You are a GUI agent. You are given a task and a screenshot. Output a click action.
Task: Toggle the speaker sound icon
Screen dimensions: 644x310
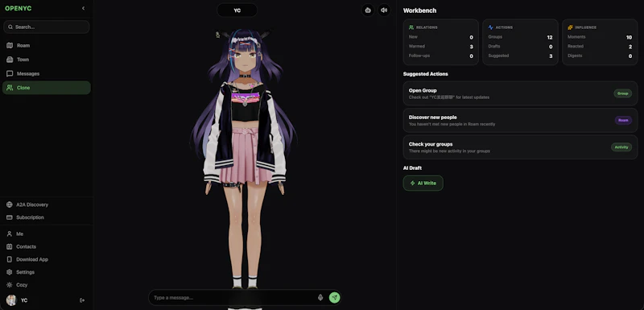[384, 10]
